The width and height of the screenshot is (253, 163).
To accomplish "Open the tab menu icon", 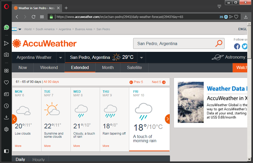I will 219,7.
